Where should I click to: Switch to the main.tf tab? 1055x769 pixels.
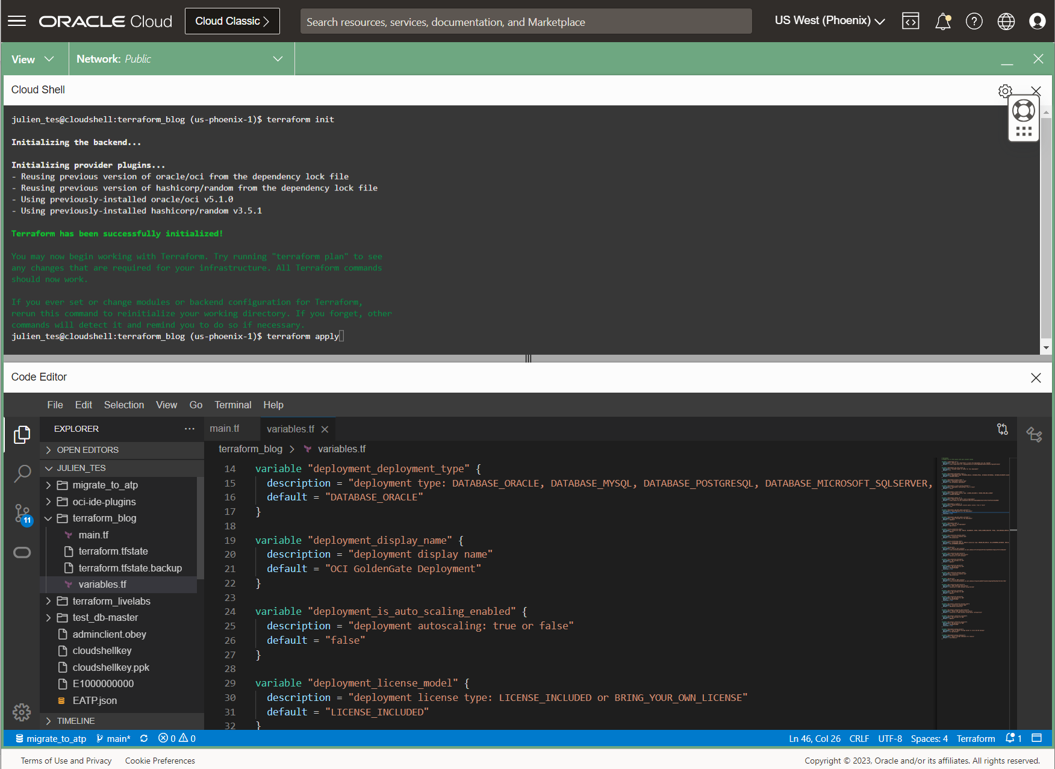click(x=223, y=428)
